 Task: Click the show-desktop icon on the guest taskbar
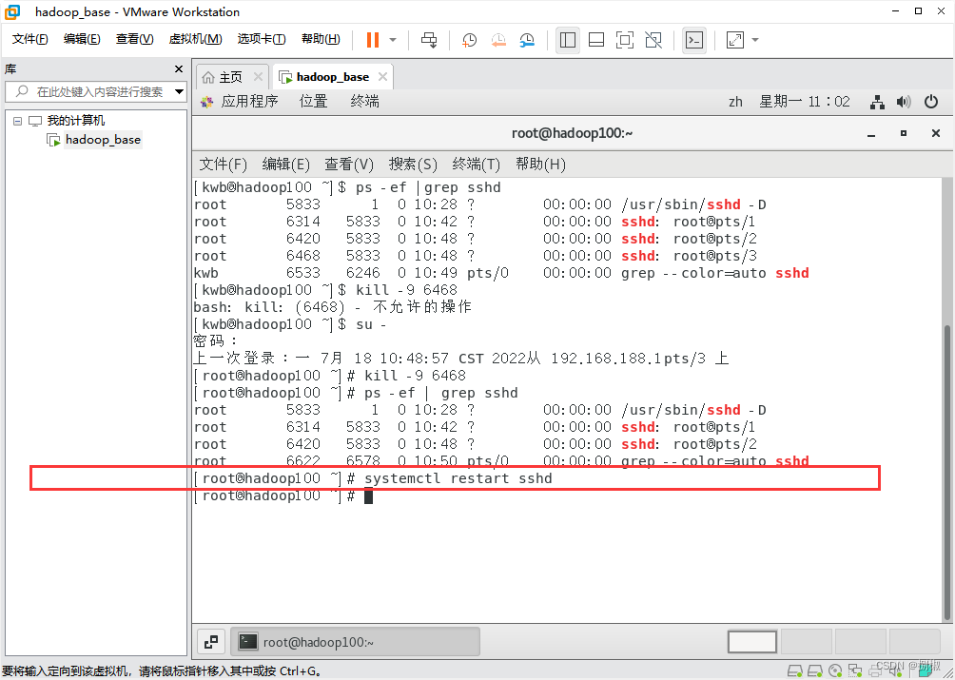click(x=211, y=641)
